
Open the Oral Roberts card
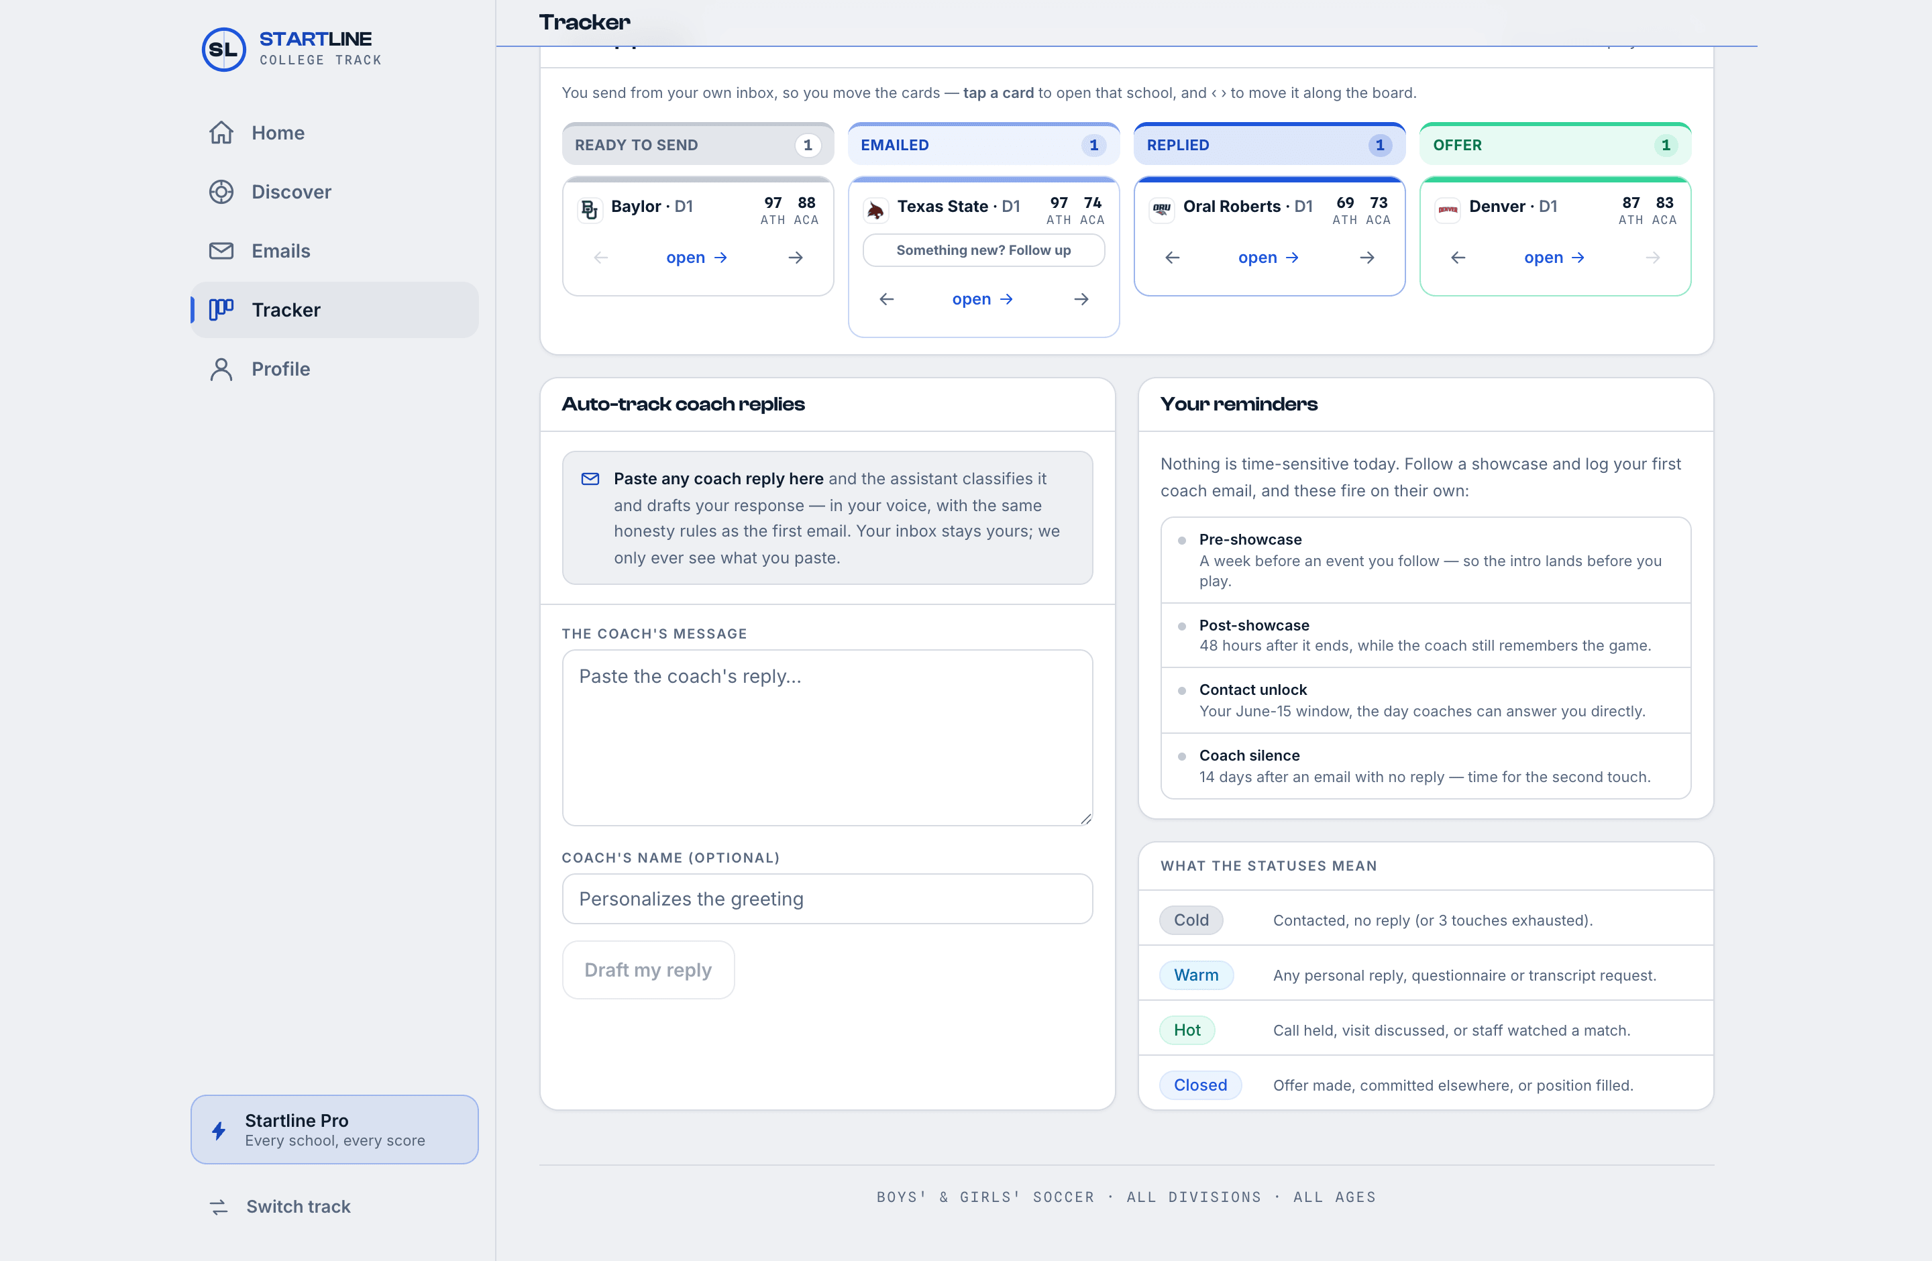click(x=1268, y=258)
